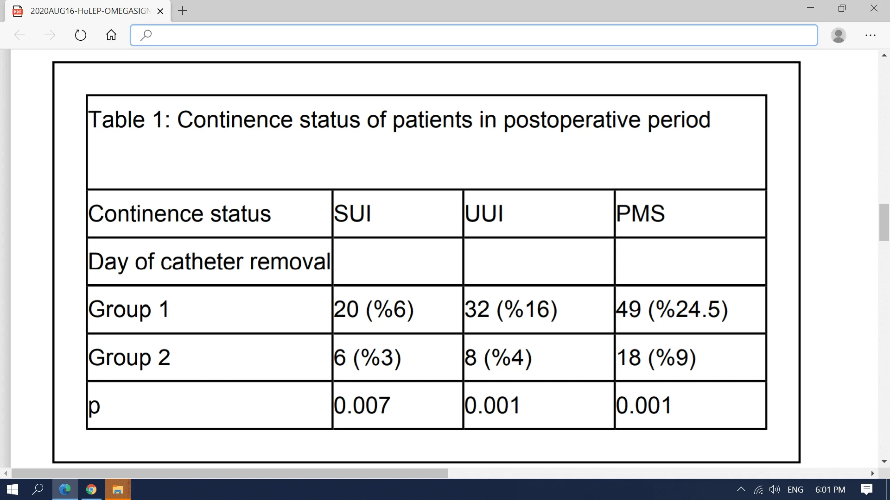
Task: Open the notifications action center
Action: [x=867, y=489]
